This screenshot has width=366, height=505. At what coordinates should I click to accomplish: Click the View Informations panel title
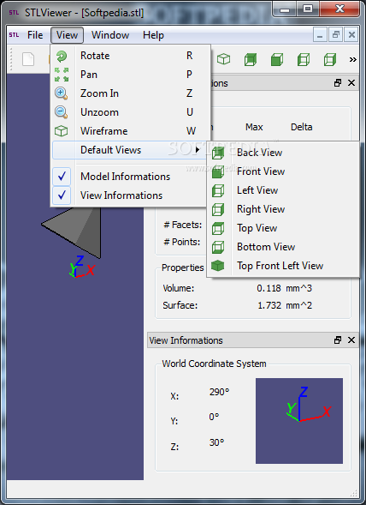pos(186,340)
